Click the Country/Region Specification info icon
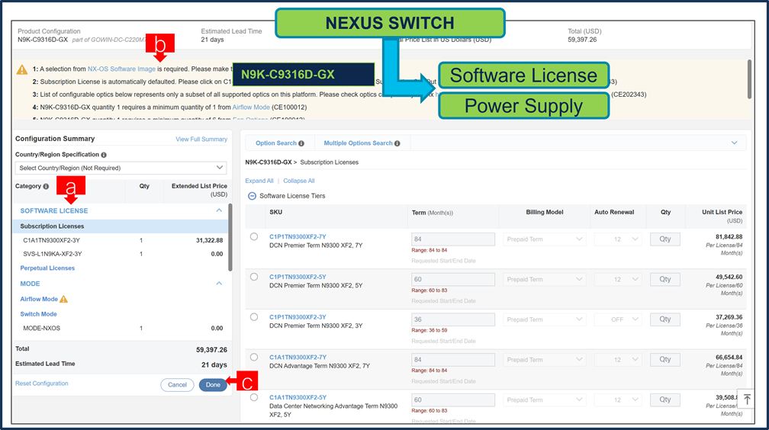Screen dimensions: 769x430 (104, 155)
